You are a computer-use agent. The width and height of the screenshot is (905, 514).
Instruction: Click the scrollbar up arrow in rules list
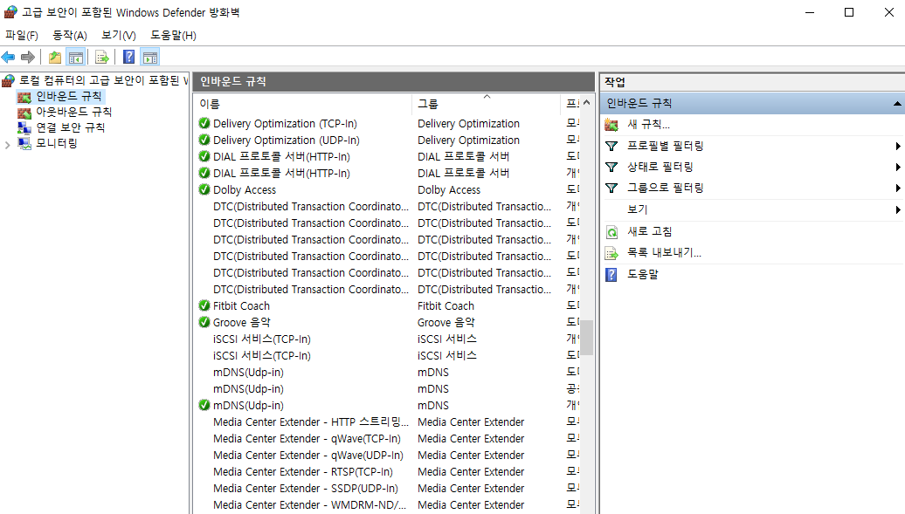point(587,103)
